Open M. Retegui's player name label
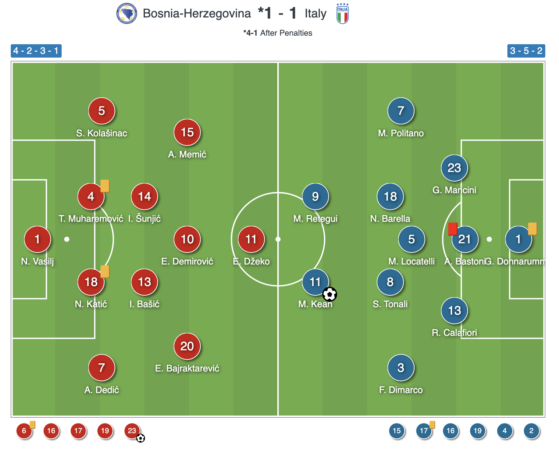559x451 pixels. tap(315, 219)
